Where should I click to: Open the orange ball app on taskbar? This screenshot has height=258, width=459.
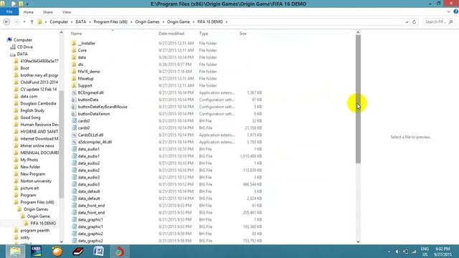[x=57, y=252]
